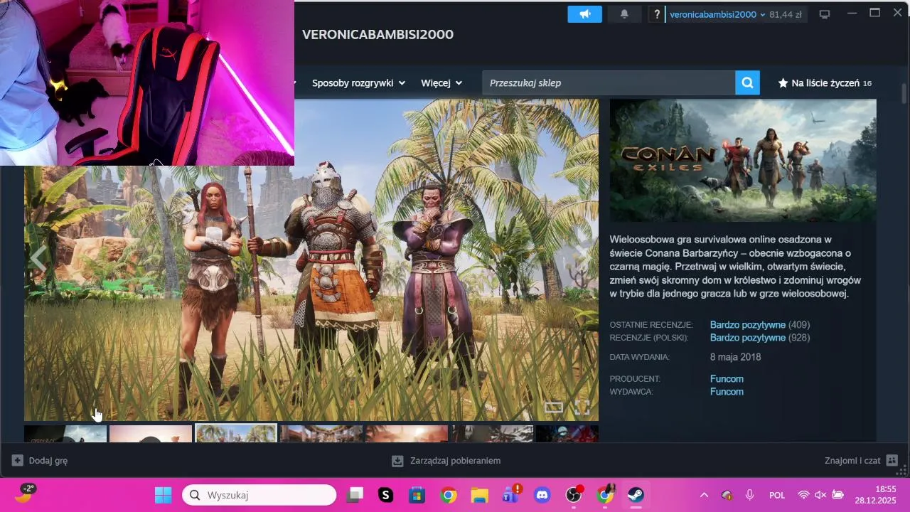Viewport: 910px width, 512px height.
Task: Click the Zarządzaj pobieraniem download icon
Action: (x=397, y=461)
